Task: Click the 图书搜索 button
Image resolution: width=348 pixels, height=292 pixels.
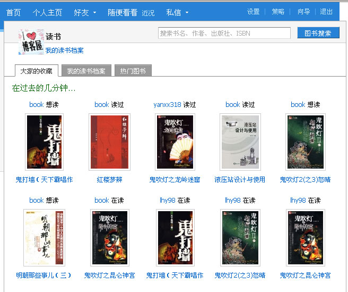Action: pyautogui.click(x=318, y=33)
